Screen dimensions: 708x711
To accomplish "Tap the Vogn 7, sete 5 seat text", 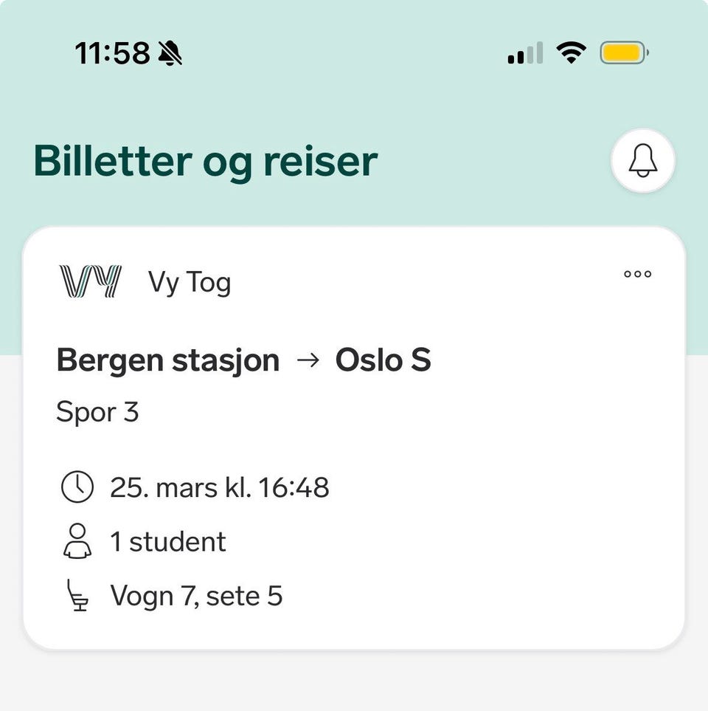I will click(197, 596).
